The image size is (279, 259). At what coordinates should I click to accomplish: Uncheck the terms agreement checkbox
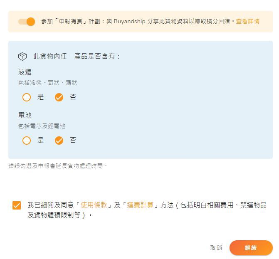coord(17,205)
